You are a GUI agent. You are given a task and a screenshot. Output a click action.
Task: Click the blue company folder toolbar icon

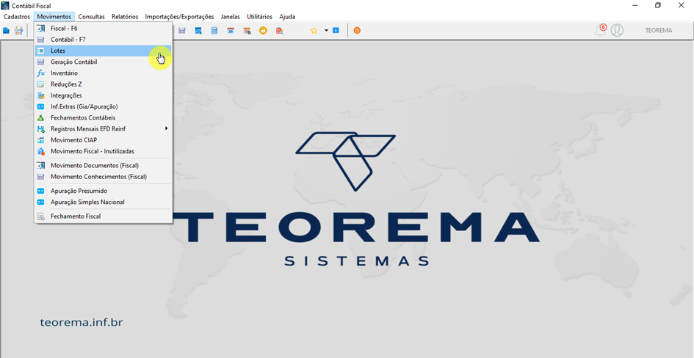[x=6, y=31]
